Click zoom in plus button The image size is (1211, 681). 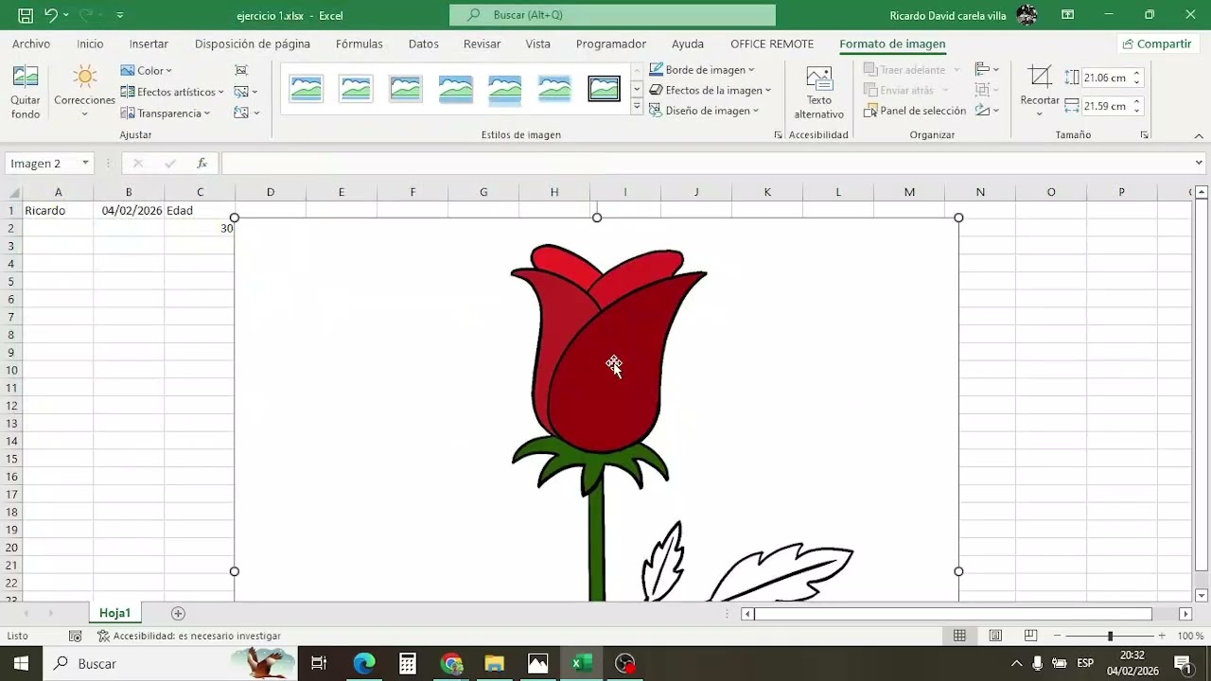point(1162,636)
